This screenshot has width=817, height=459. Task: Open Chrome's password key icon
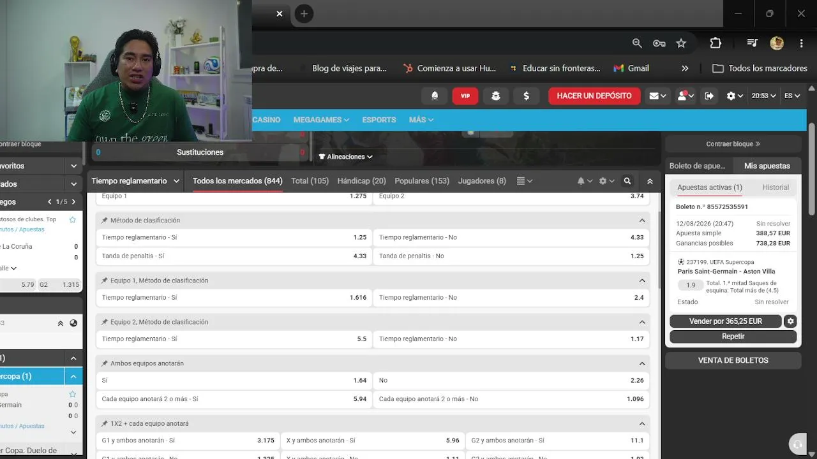(x=659, y=43)
